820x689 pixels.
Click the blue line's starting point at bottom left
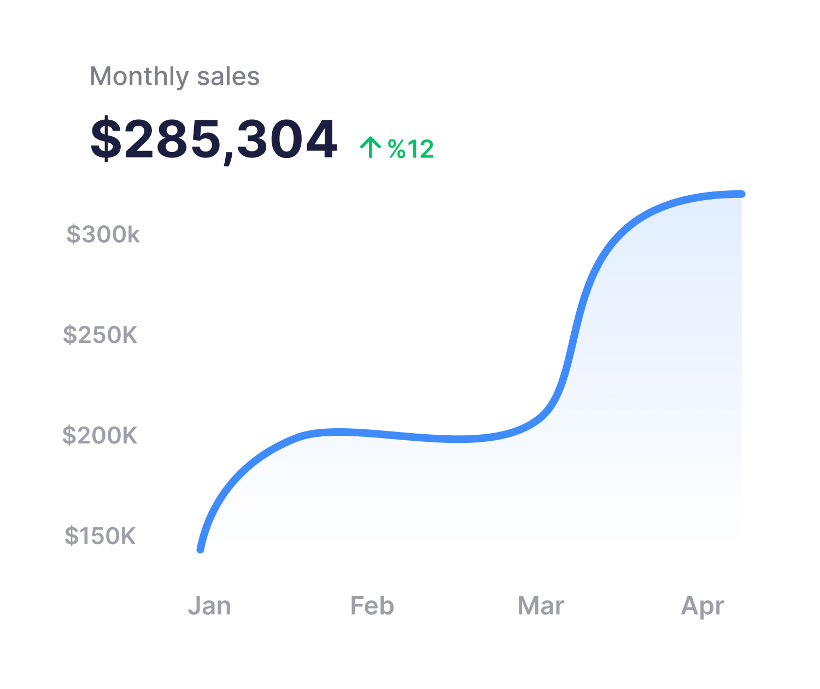[201, 549]
